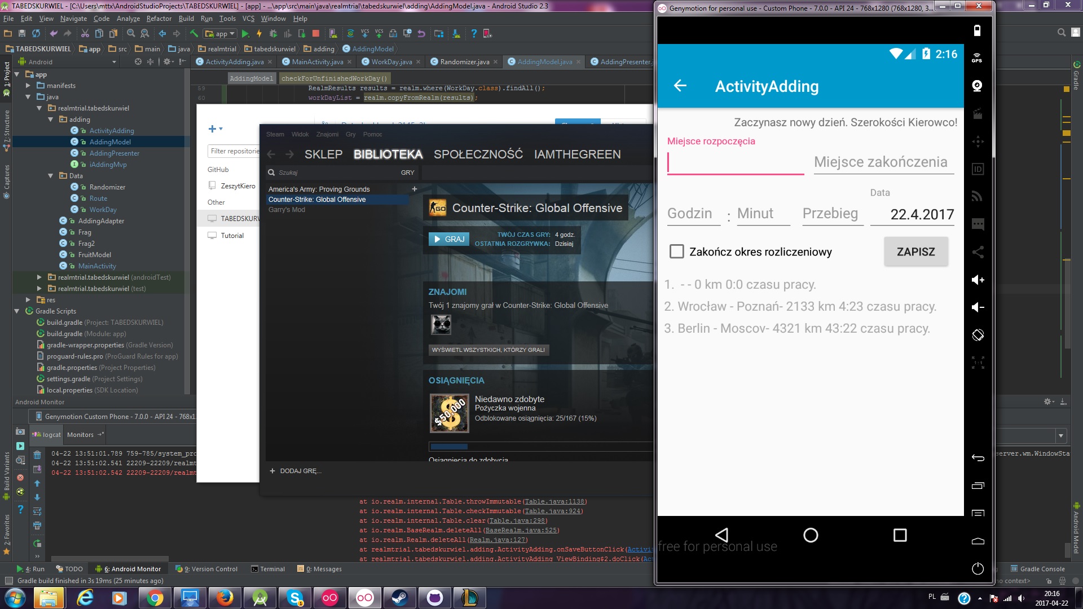Click the Make Project hammer icon
This screenshot has height=609, width=1083.
pyautogui.click(x=193, y=34)
